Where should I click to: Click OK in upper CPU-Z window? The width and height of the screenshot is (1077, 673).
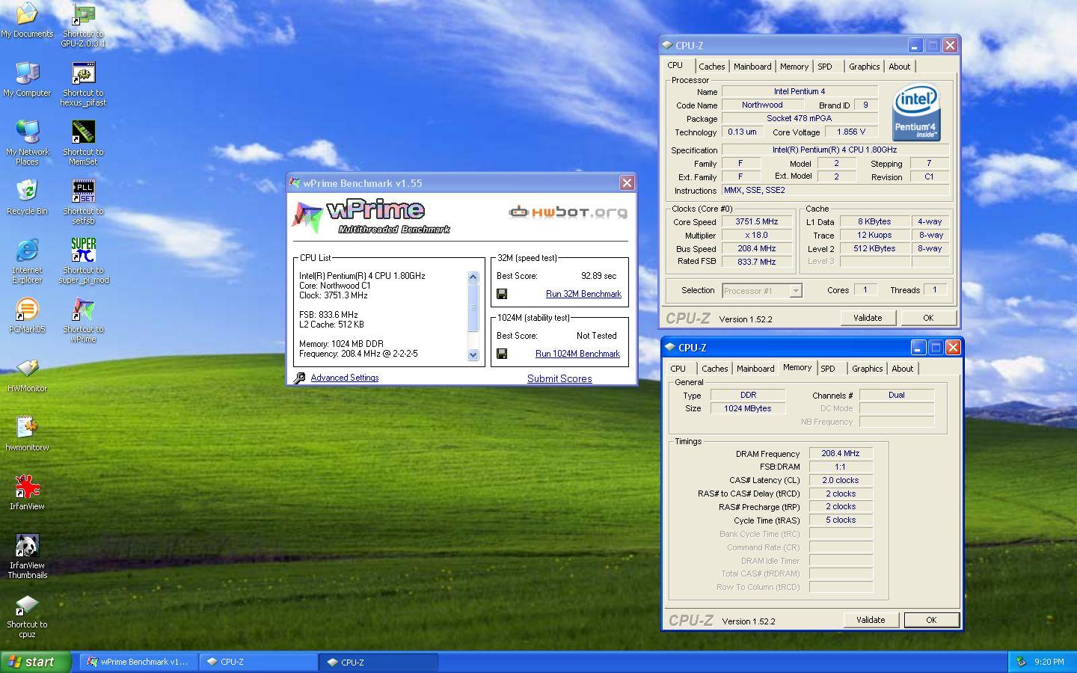[928, 318]
